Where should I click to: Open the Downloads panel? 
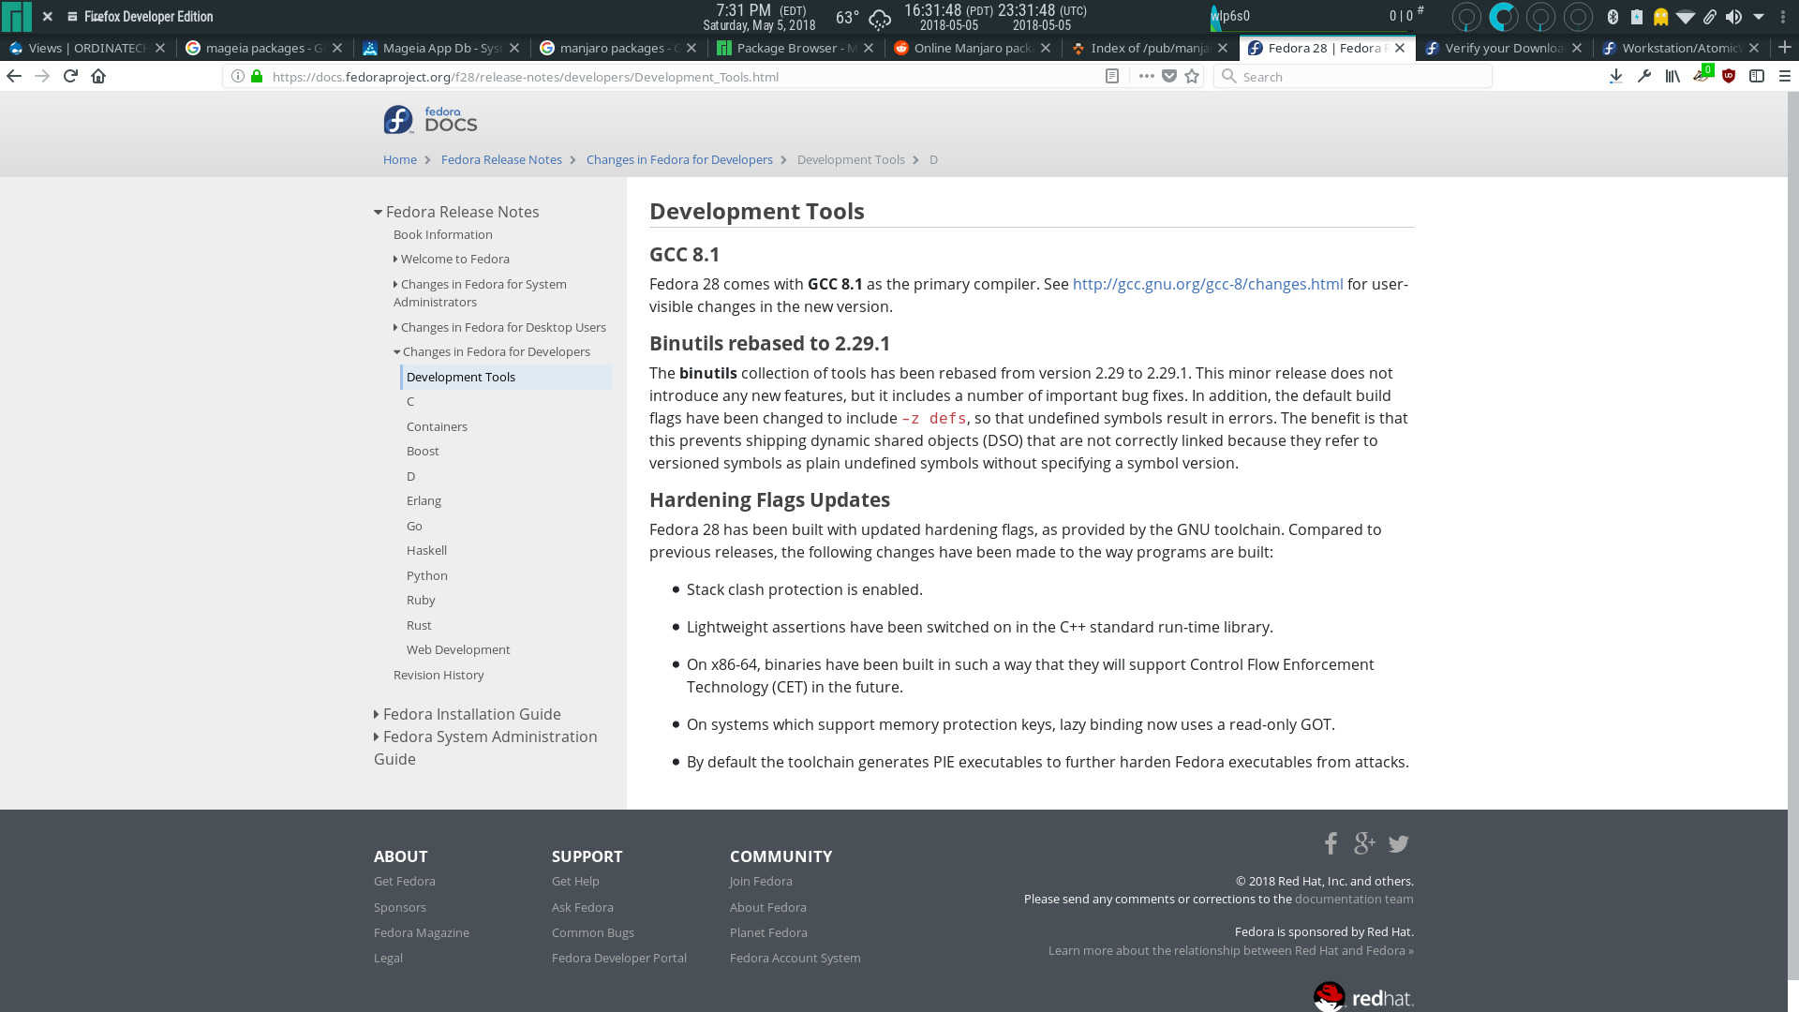point(1615,76)
